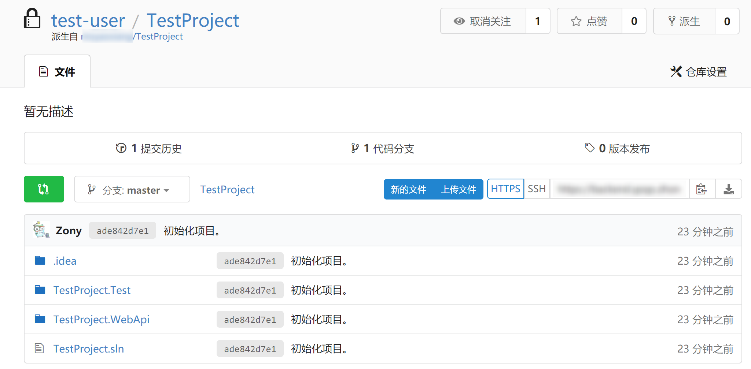Image resolution: width=751 pixels, height=369 pixels.
Task: Open 仓库设置 repository settings
Action: [x=699, y=72]
